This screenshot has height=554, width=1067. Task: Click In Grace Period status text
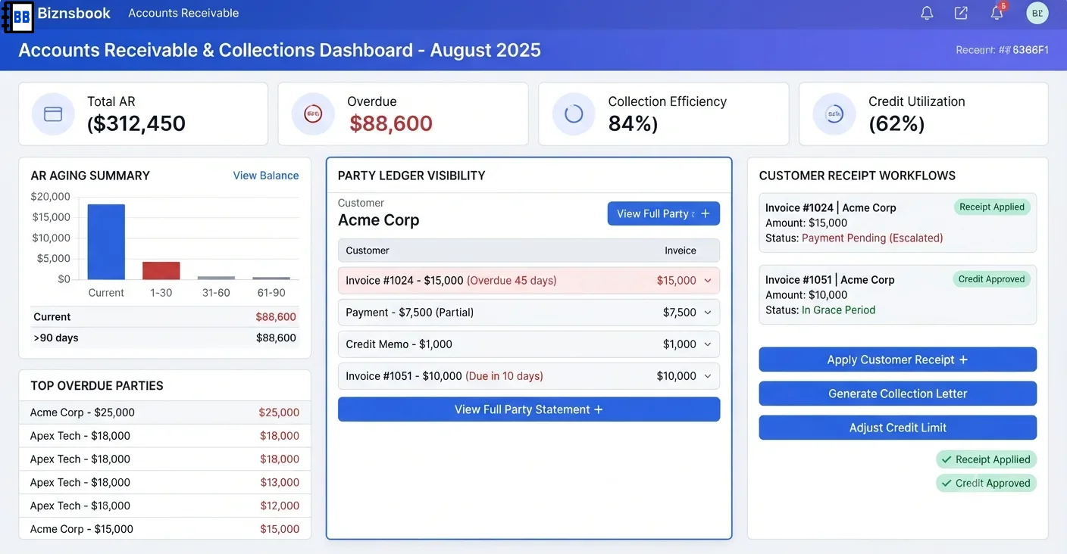click(x=838, y=310)
